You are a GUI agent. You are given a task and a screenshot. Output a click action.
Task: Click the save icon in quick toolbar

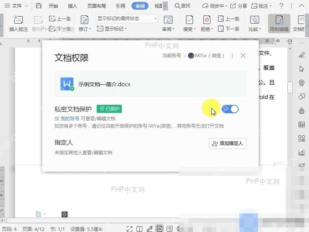(x=39, y=6)
